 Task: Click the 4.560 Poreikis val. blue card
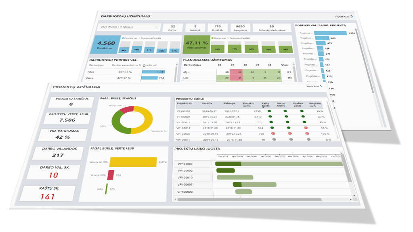pos(107,44)
